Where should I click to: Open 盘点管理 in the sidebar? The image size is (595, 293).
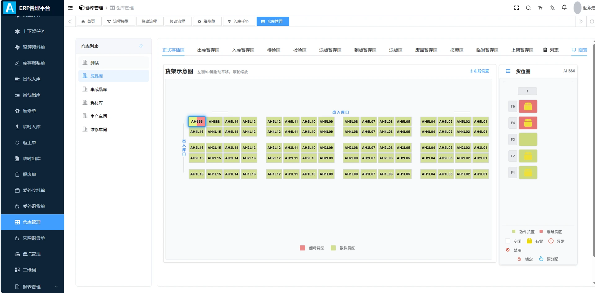click(x=32, y=254)
